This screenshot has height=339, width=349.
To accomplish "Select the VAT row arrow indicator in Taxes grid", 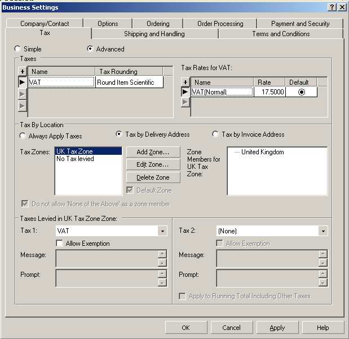I will coord(22,82).
